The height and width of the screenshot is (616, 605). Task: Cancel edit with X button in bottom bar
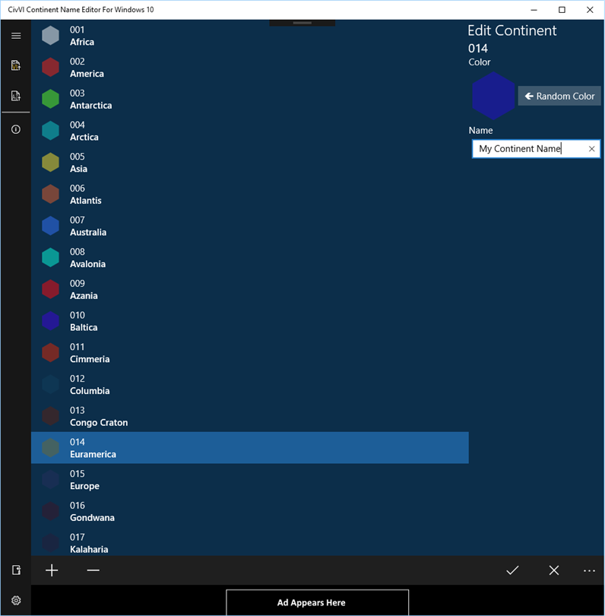(553, 570)
